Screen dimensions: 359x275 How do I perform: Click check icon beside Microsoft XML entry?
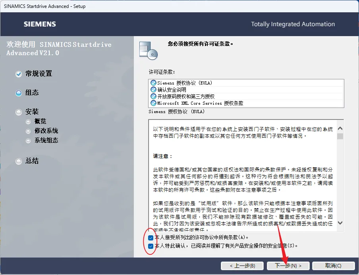(x=153, y=103)
